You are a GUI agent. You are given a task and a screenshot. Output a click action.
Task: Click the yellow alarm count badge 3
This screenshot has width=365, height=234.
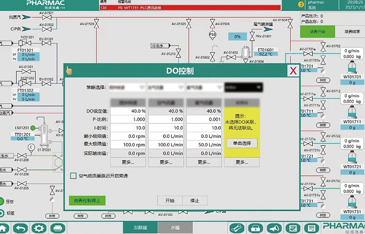(301, 4)
